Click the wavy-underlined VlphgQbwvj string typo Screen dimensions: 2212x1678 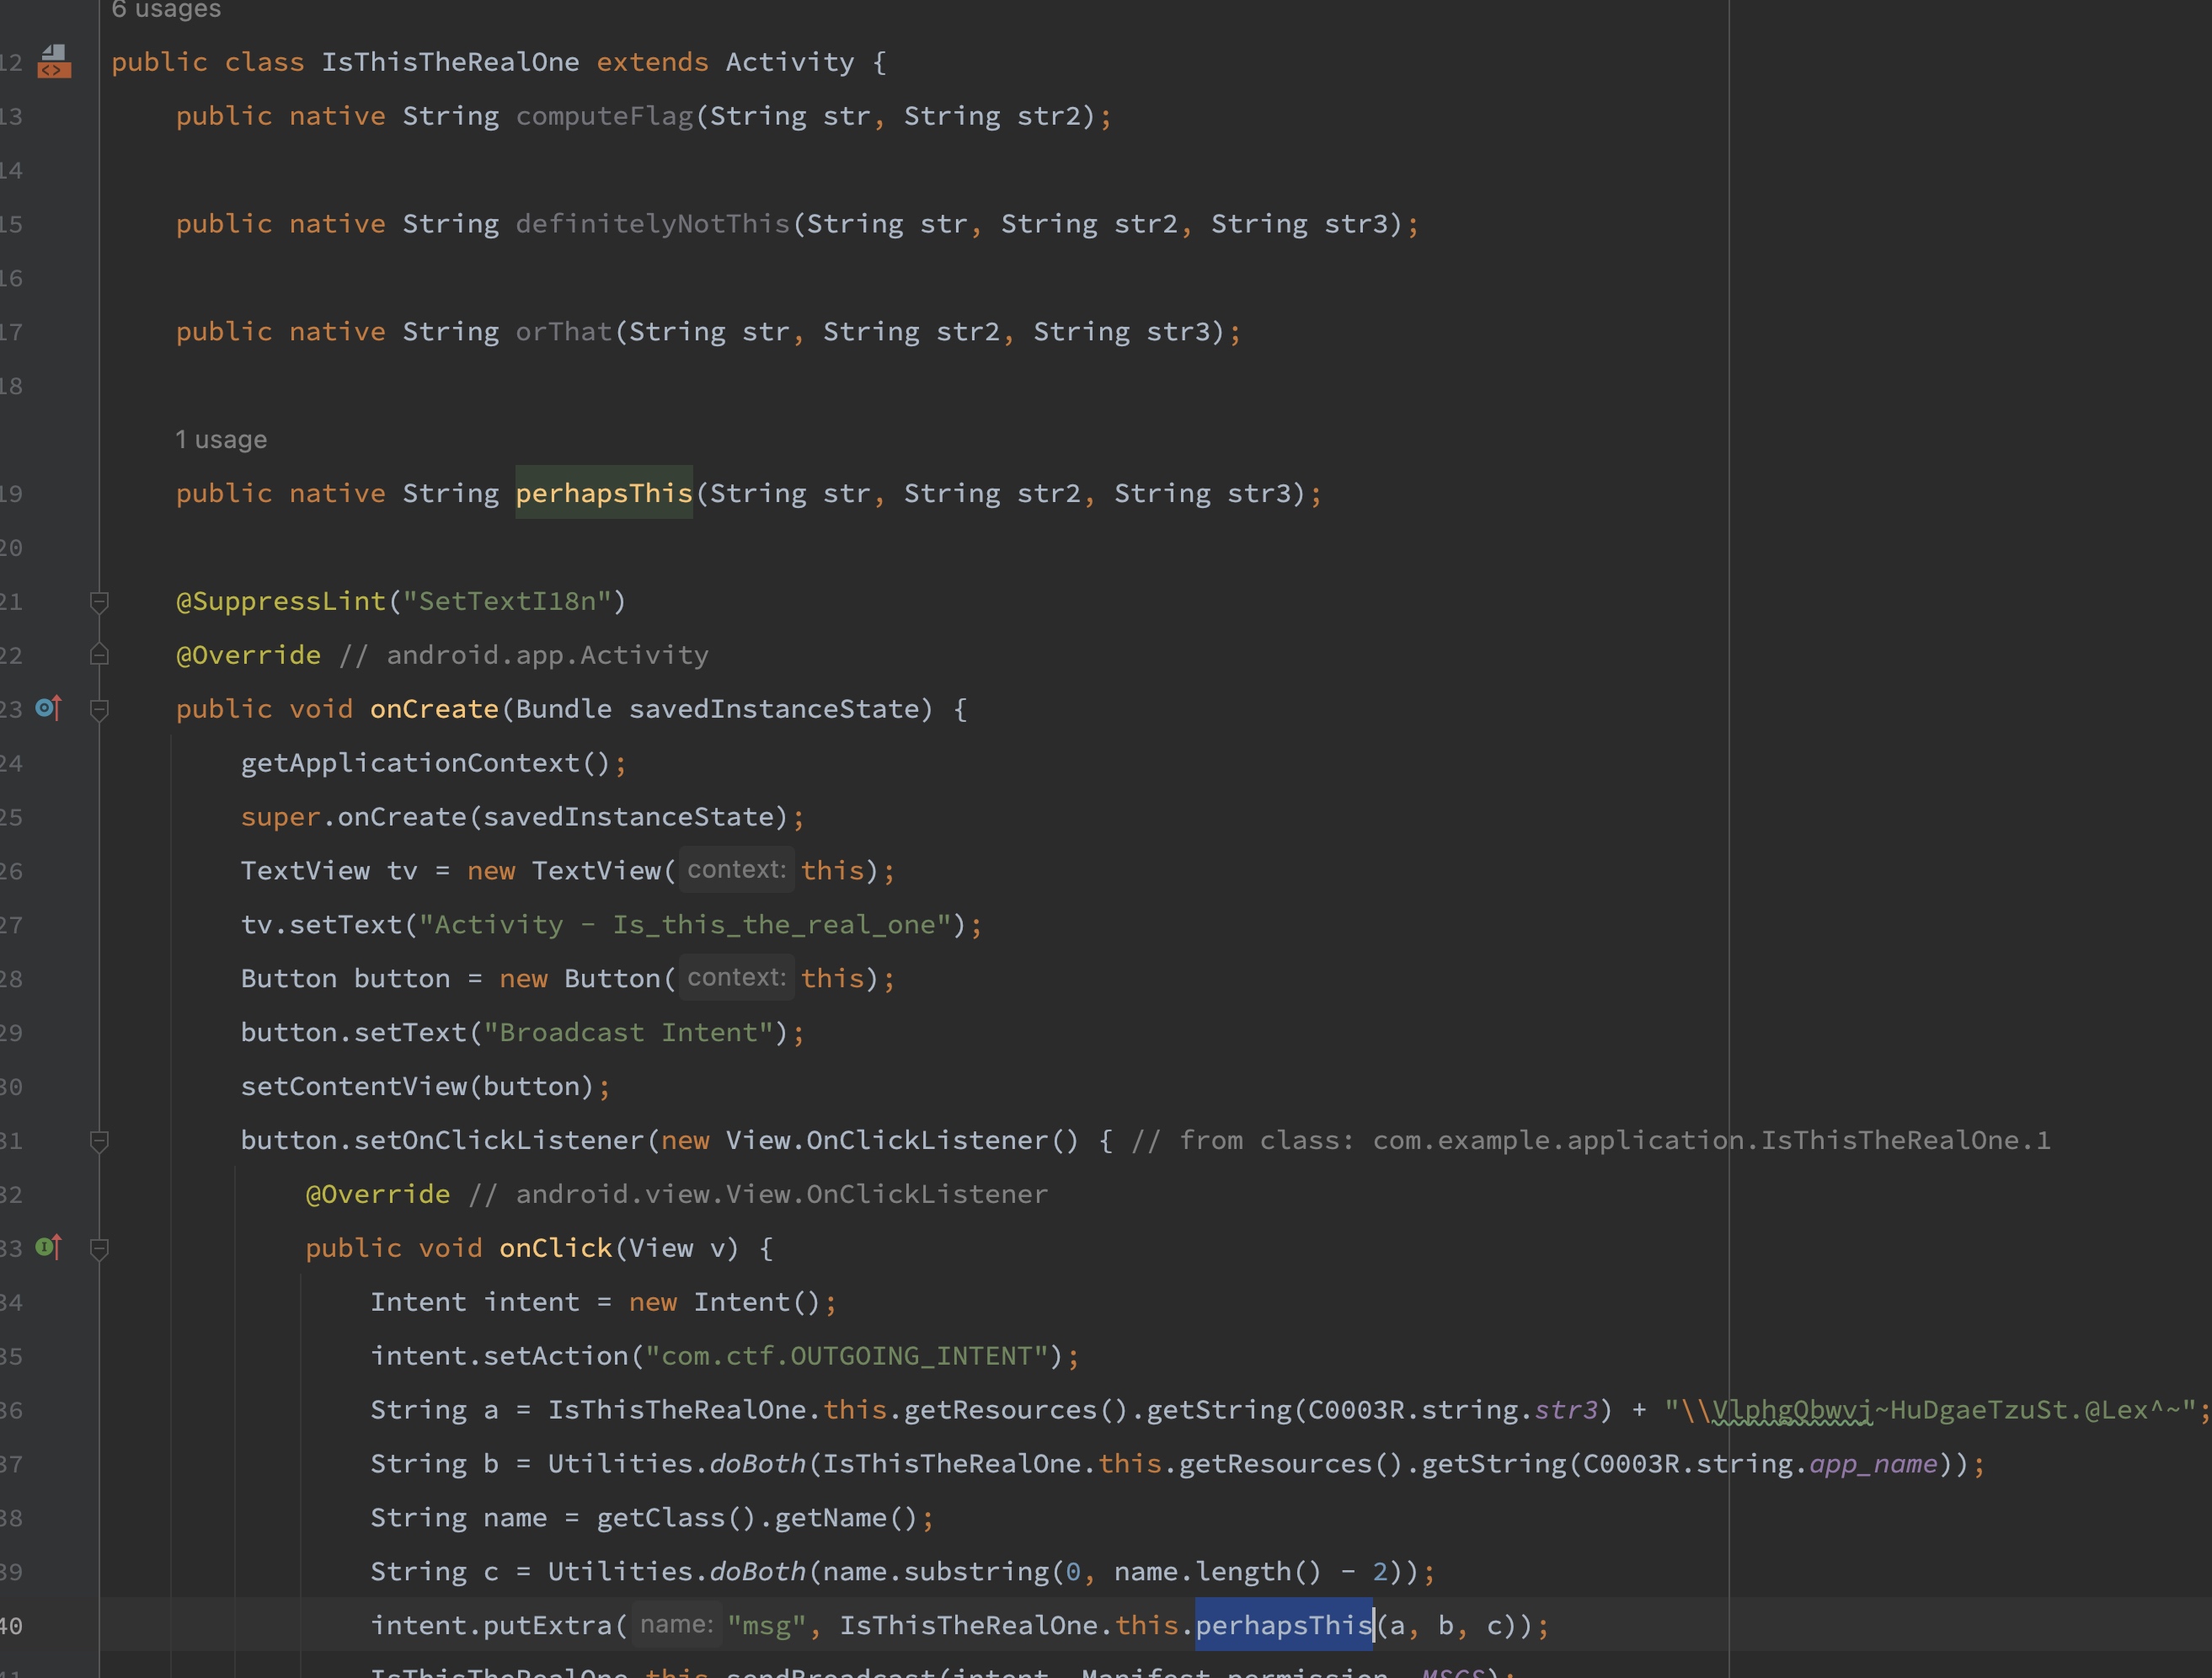click(1790, 1410)
